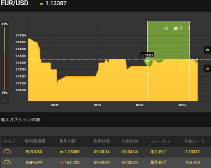This screenshot has width=211, height=168.
Task: Click the 09:34 time axis label
Action: [182, 105]
